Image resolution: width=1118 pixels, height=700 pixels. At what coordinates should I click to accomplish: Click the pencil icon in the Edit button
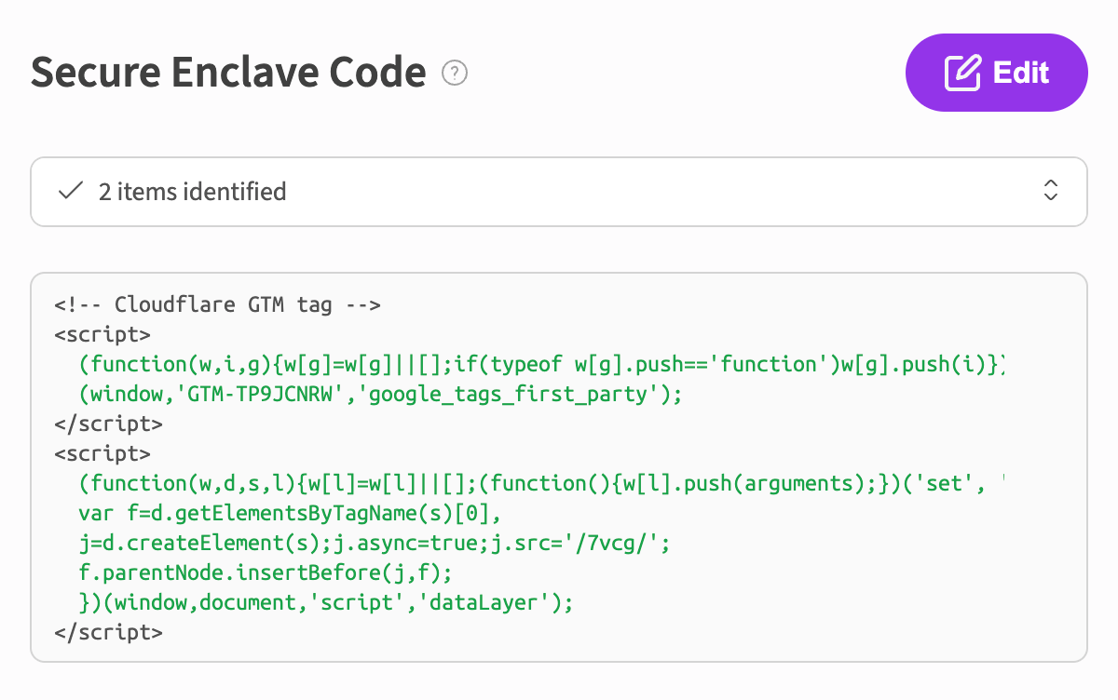pos(963,73)
